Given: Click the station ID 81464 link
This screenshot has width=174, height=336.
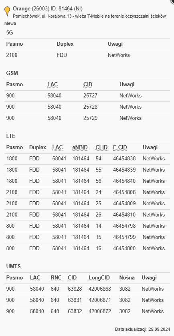Looking at the screenshot, I should [65, 9].
